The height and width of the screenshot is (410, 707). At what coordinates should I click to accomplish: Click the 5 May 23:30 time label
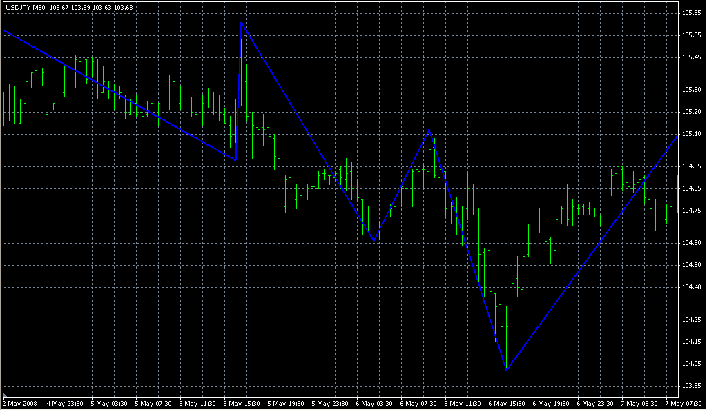click(330, 404)
